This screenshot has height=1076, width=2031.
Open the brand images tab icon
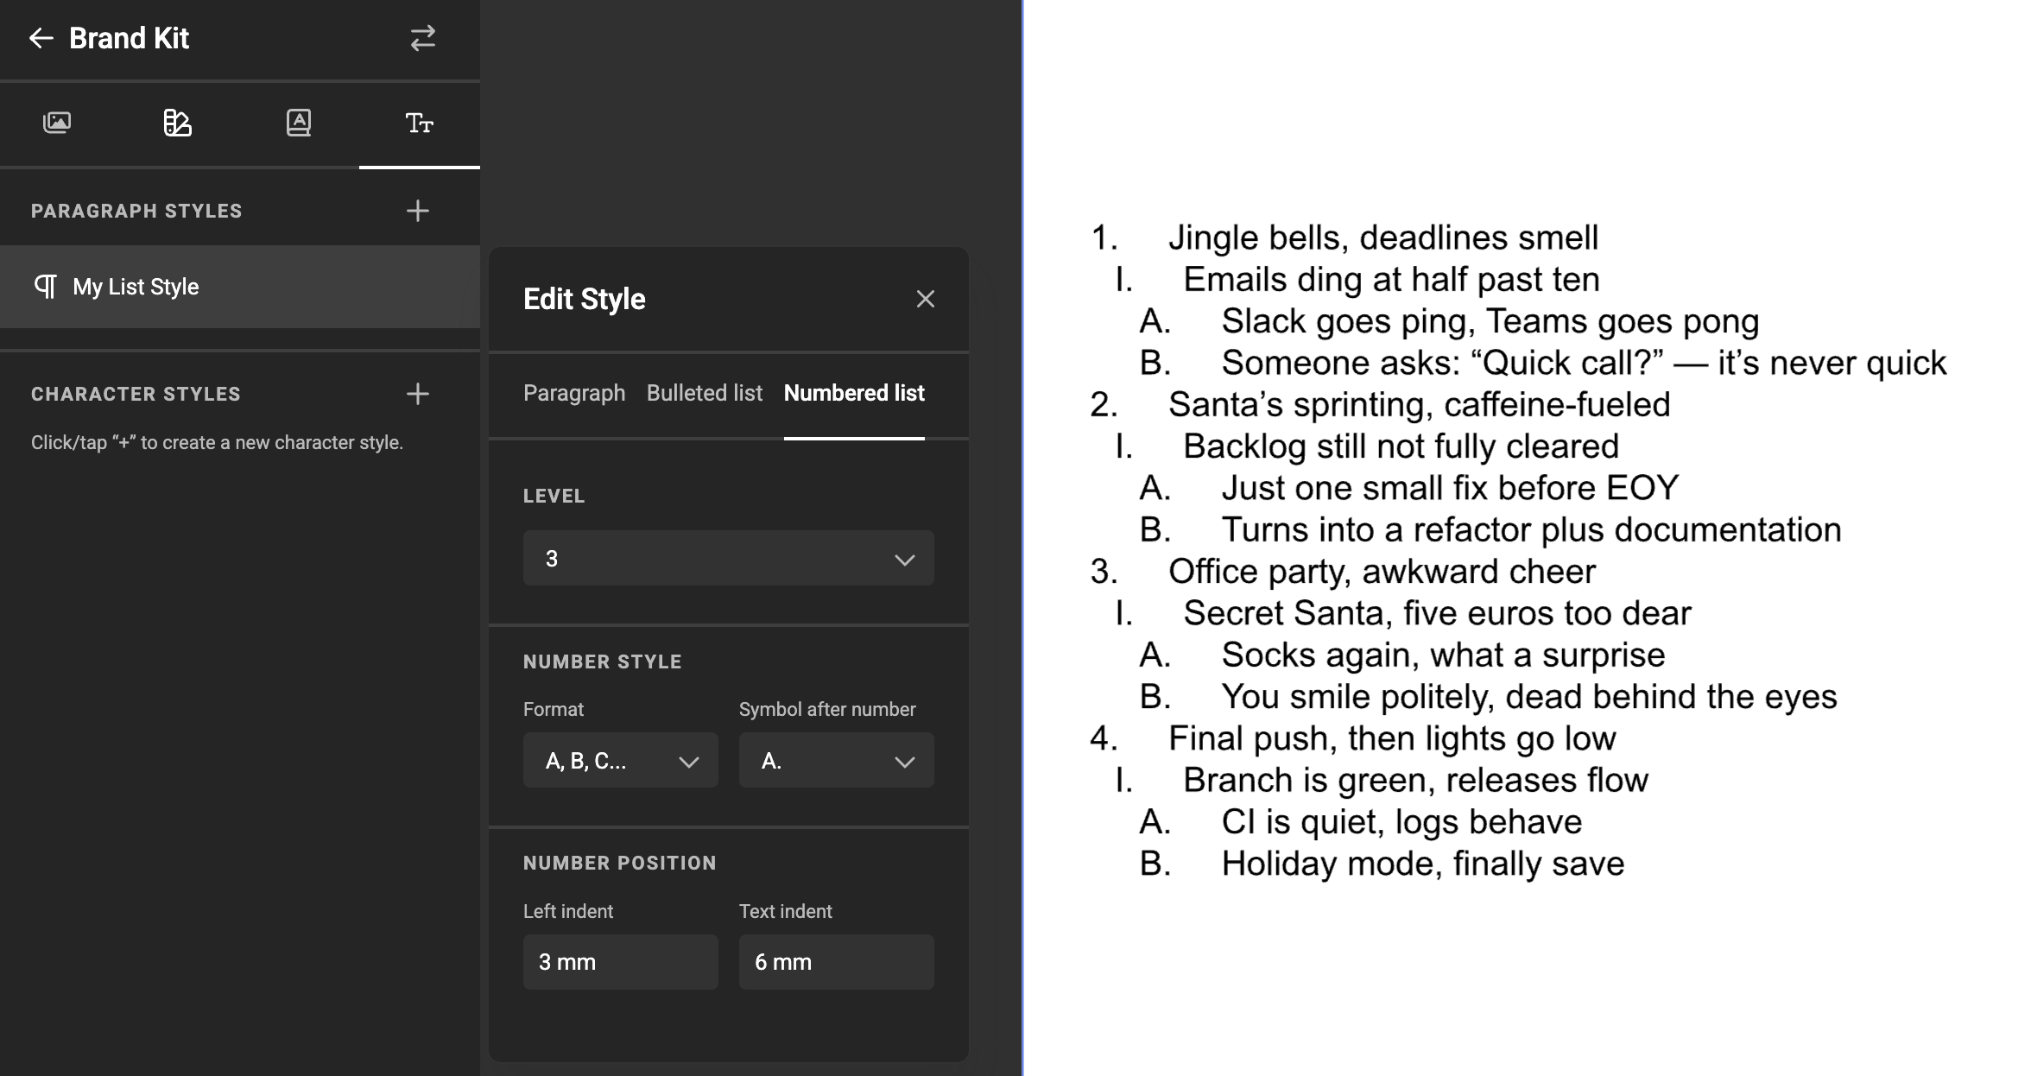pyautogui.click(x=57, y=123)
